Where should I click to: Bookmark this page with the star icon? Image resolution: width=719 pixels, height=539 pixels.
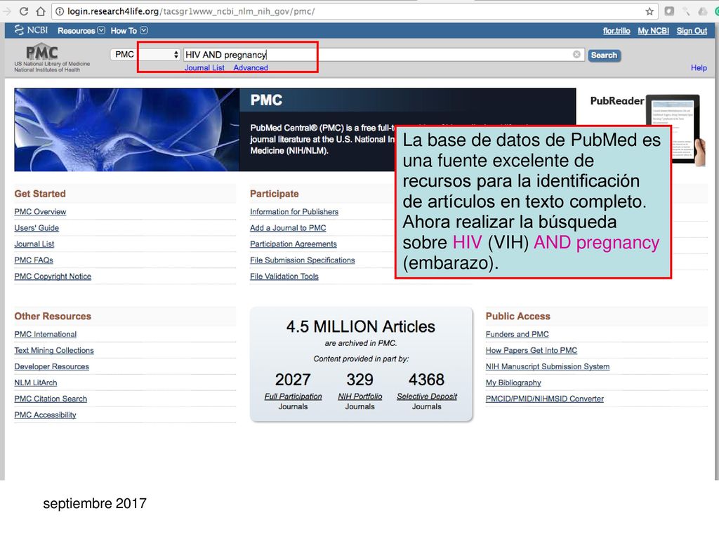(649, 11)
